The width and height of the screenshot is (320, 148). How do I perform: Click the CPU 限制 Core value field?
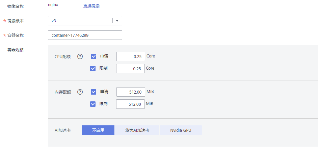pos(130,69)
